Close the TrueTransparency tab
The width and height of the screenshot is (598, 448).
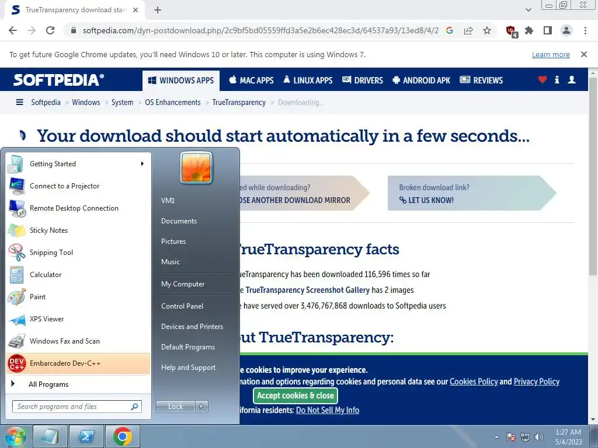pos(135,10)
